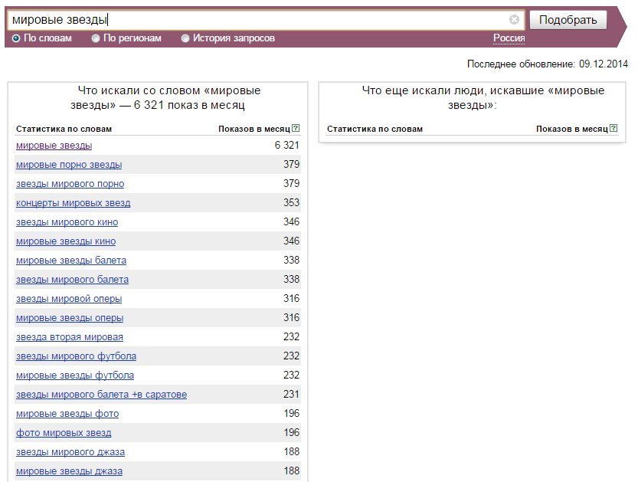Open the концерты мировых звезд link
Image resolution: width=638 pixels, height=482 pixels.
point(74,203)
